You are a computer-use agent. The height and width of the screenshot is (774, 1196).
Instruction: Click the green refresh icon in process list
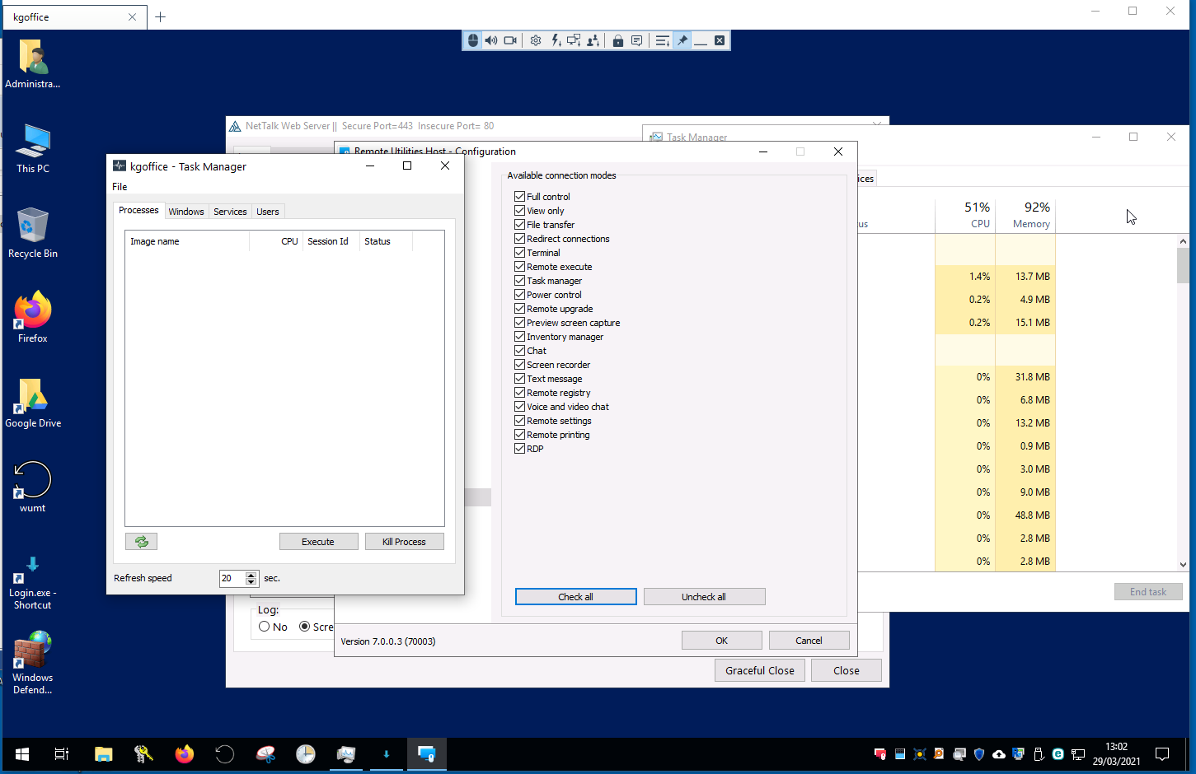(x=141, y=541)
